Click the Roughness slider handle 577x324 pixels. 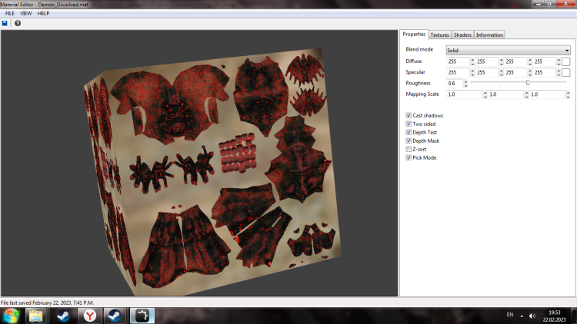(x=528, y=82)
